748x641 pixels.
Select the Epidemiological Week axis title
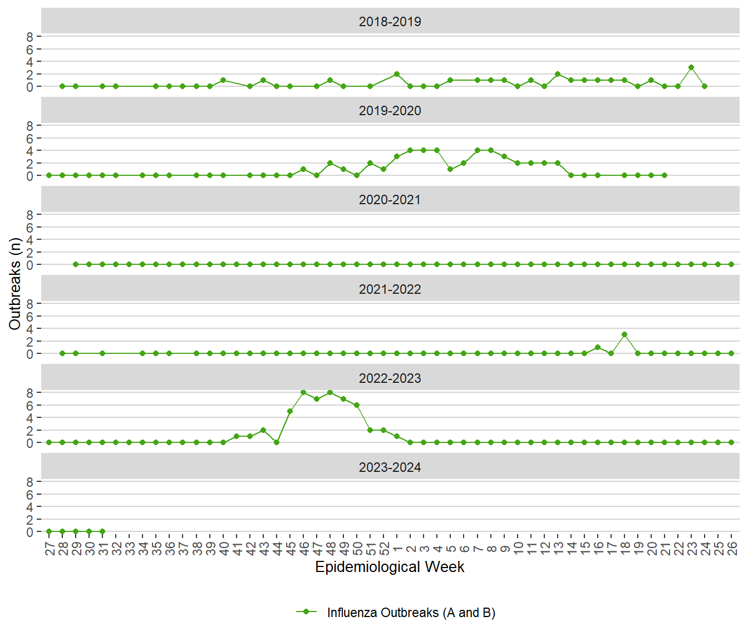tap(390, 567)
